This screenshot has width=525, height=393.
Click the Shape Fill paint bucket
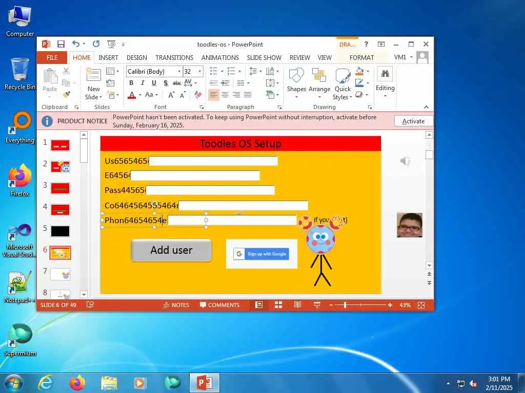[x=359, y=71]
